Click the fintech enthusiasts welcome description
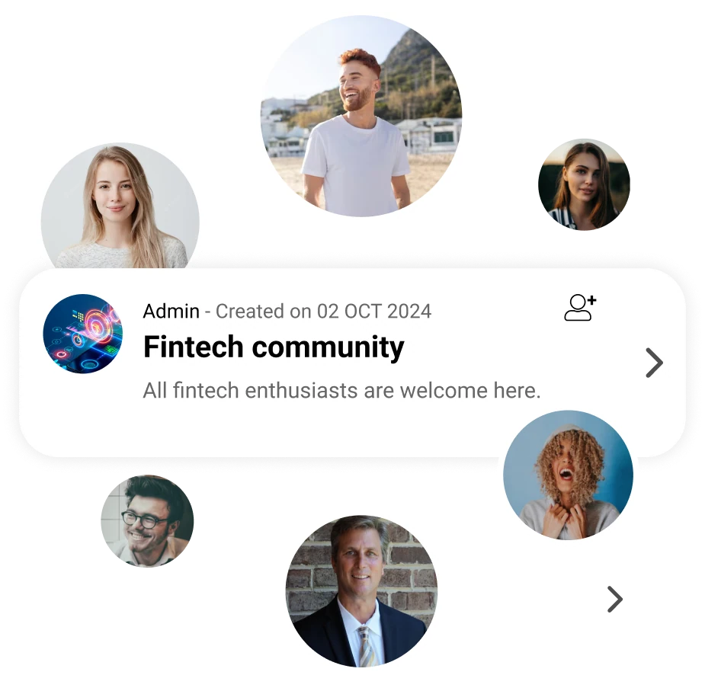This screenshot has height=675, width=705. point(341,390)
